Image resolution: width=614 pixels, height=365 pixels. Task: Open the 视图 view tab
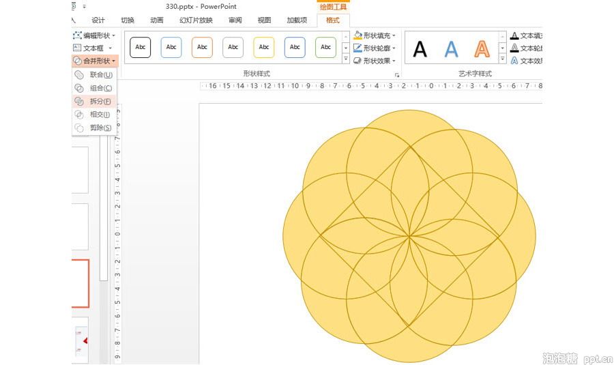point(264,20)
